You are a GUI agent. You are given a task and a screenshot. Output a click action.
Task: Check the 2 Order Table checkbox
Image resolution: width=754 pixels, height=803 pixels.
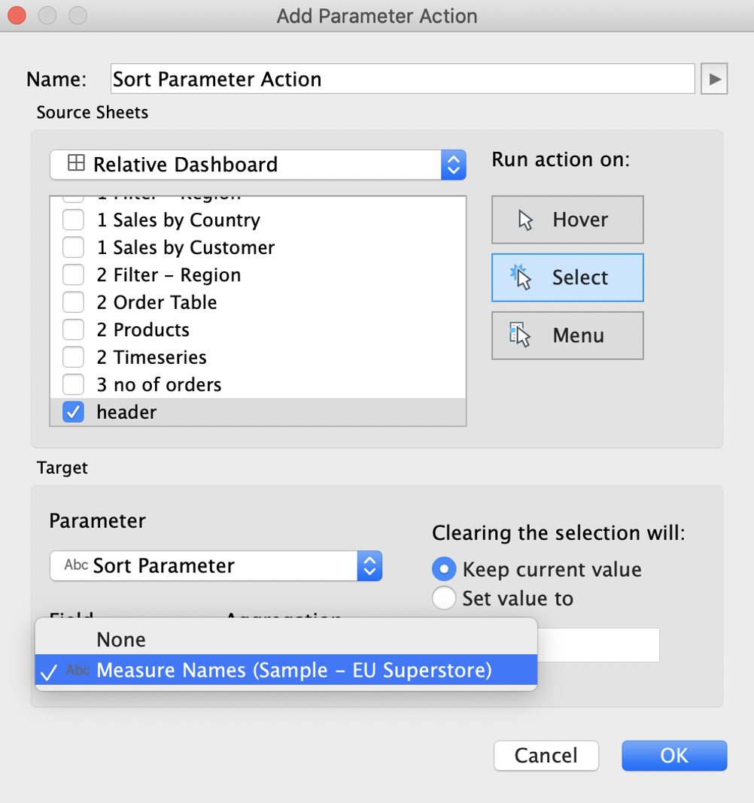click(x=73, y=302)
